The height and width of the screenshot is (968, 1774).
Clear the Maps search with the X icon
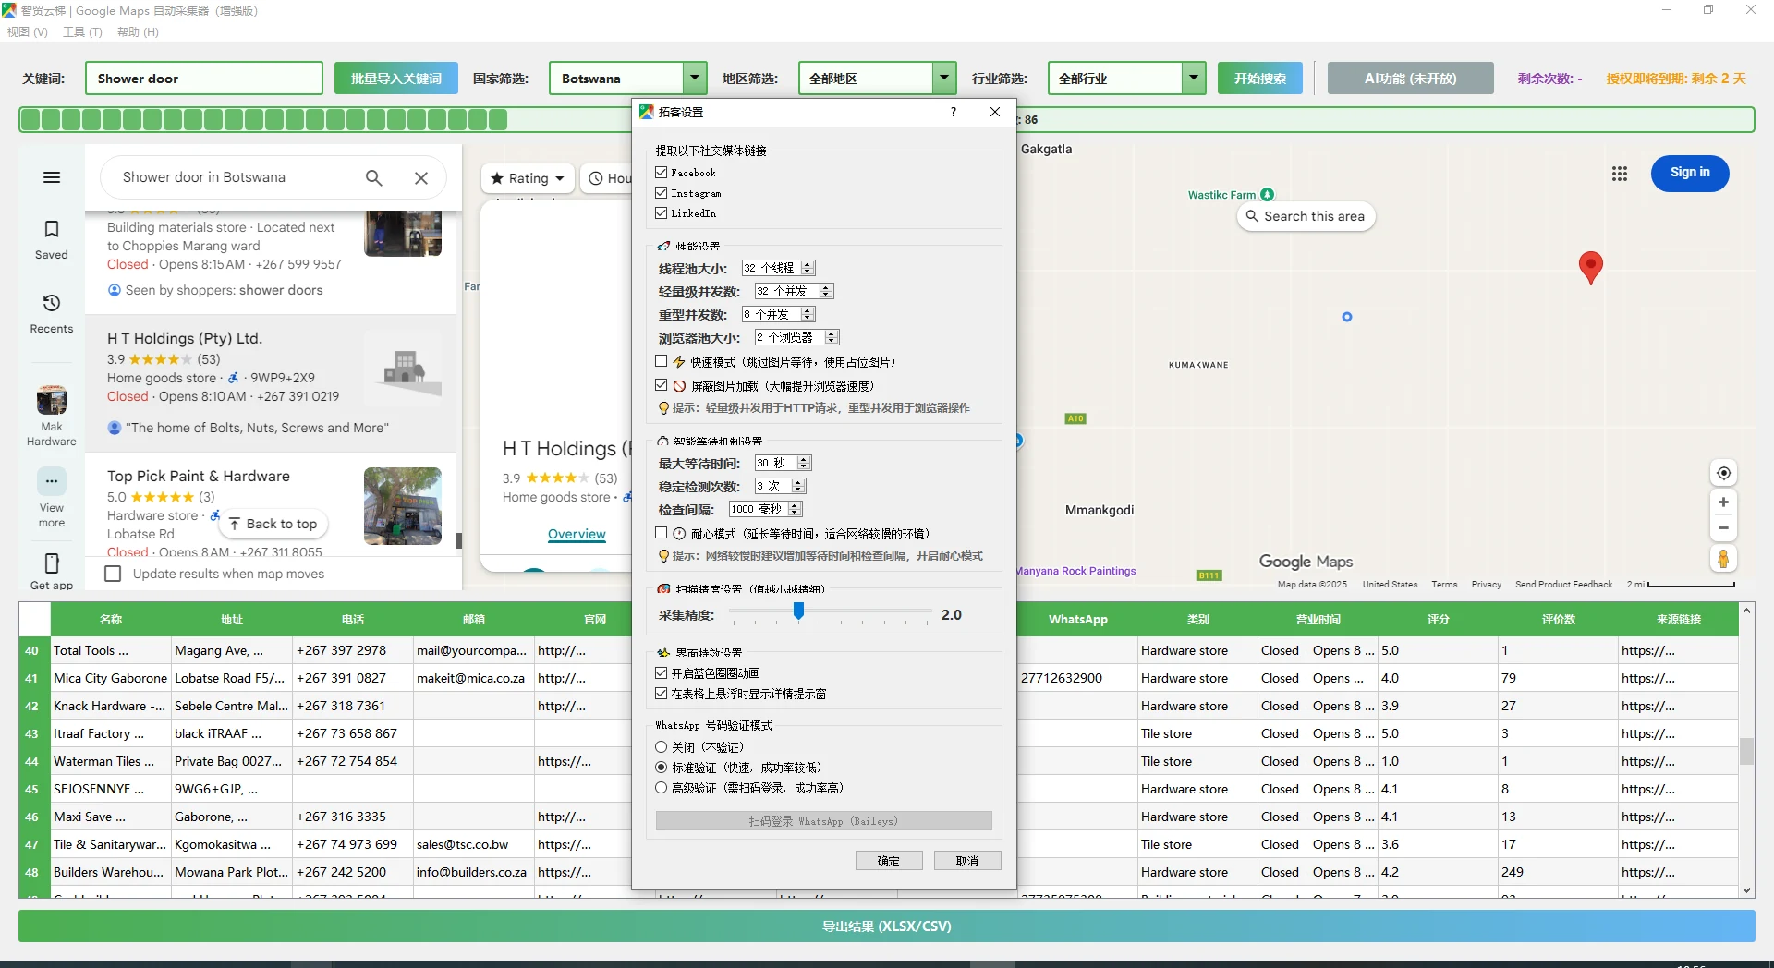(x=421, y=177)
